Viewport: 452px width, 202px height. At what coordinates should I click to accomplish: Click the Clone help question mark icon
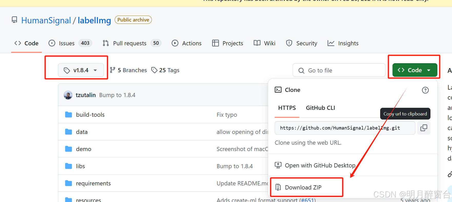point(425,90)
